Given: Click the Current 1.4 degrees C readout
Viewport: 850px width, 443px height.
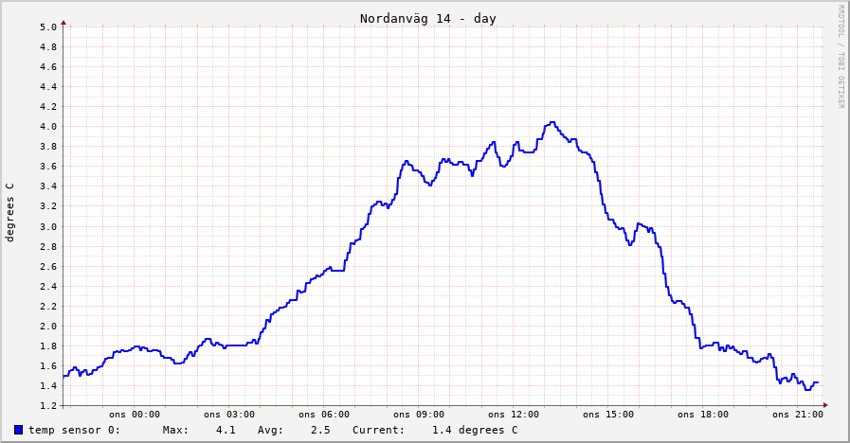Looking at the screenshot, I should point(474,430).
